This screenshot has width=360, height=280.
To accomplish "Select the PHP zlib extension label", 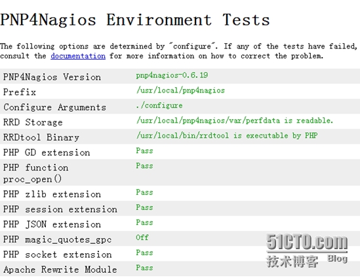I will pos(52,194).
